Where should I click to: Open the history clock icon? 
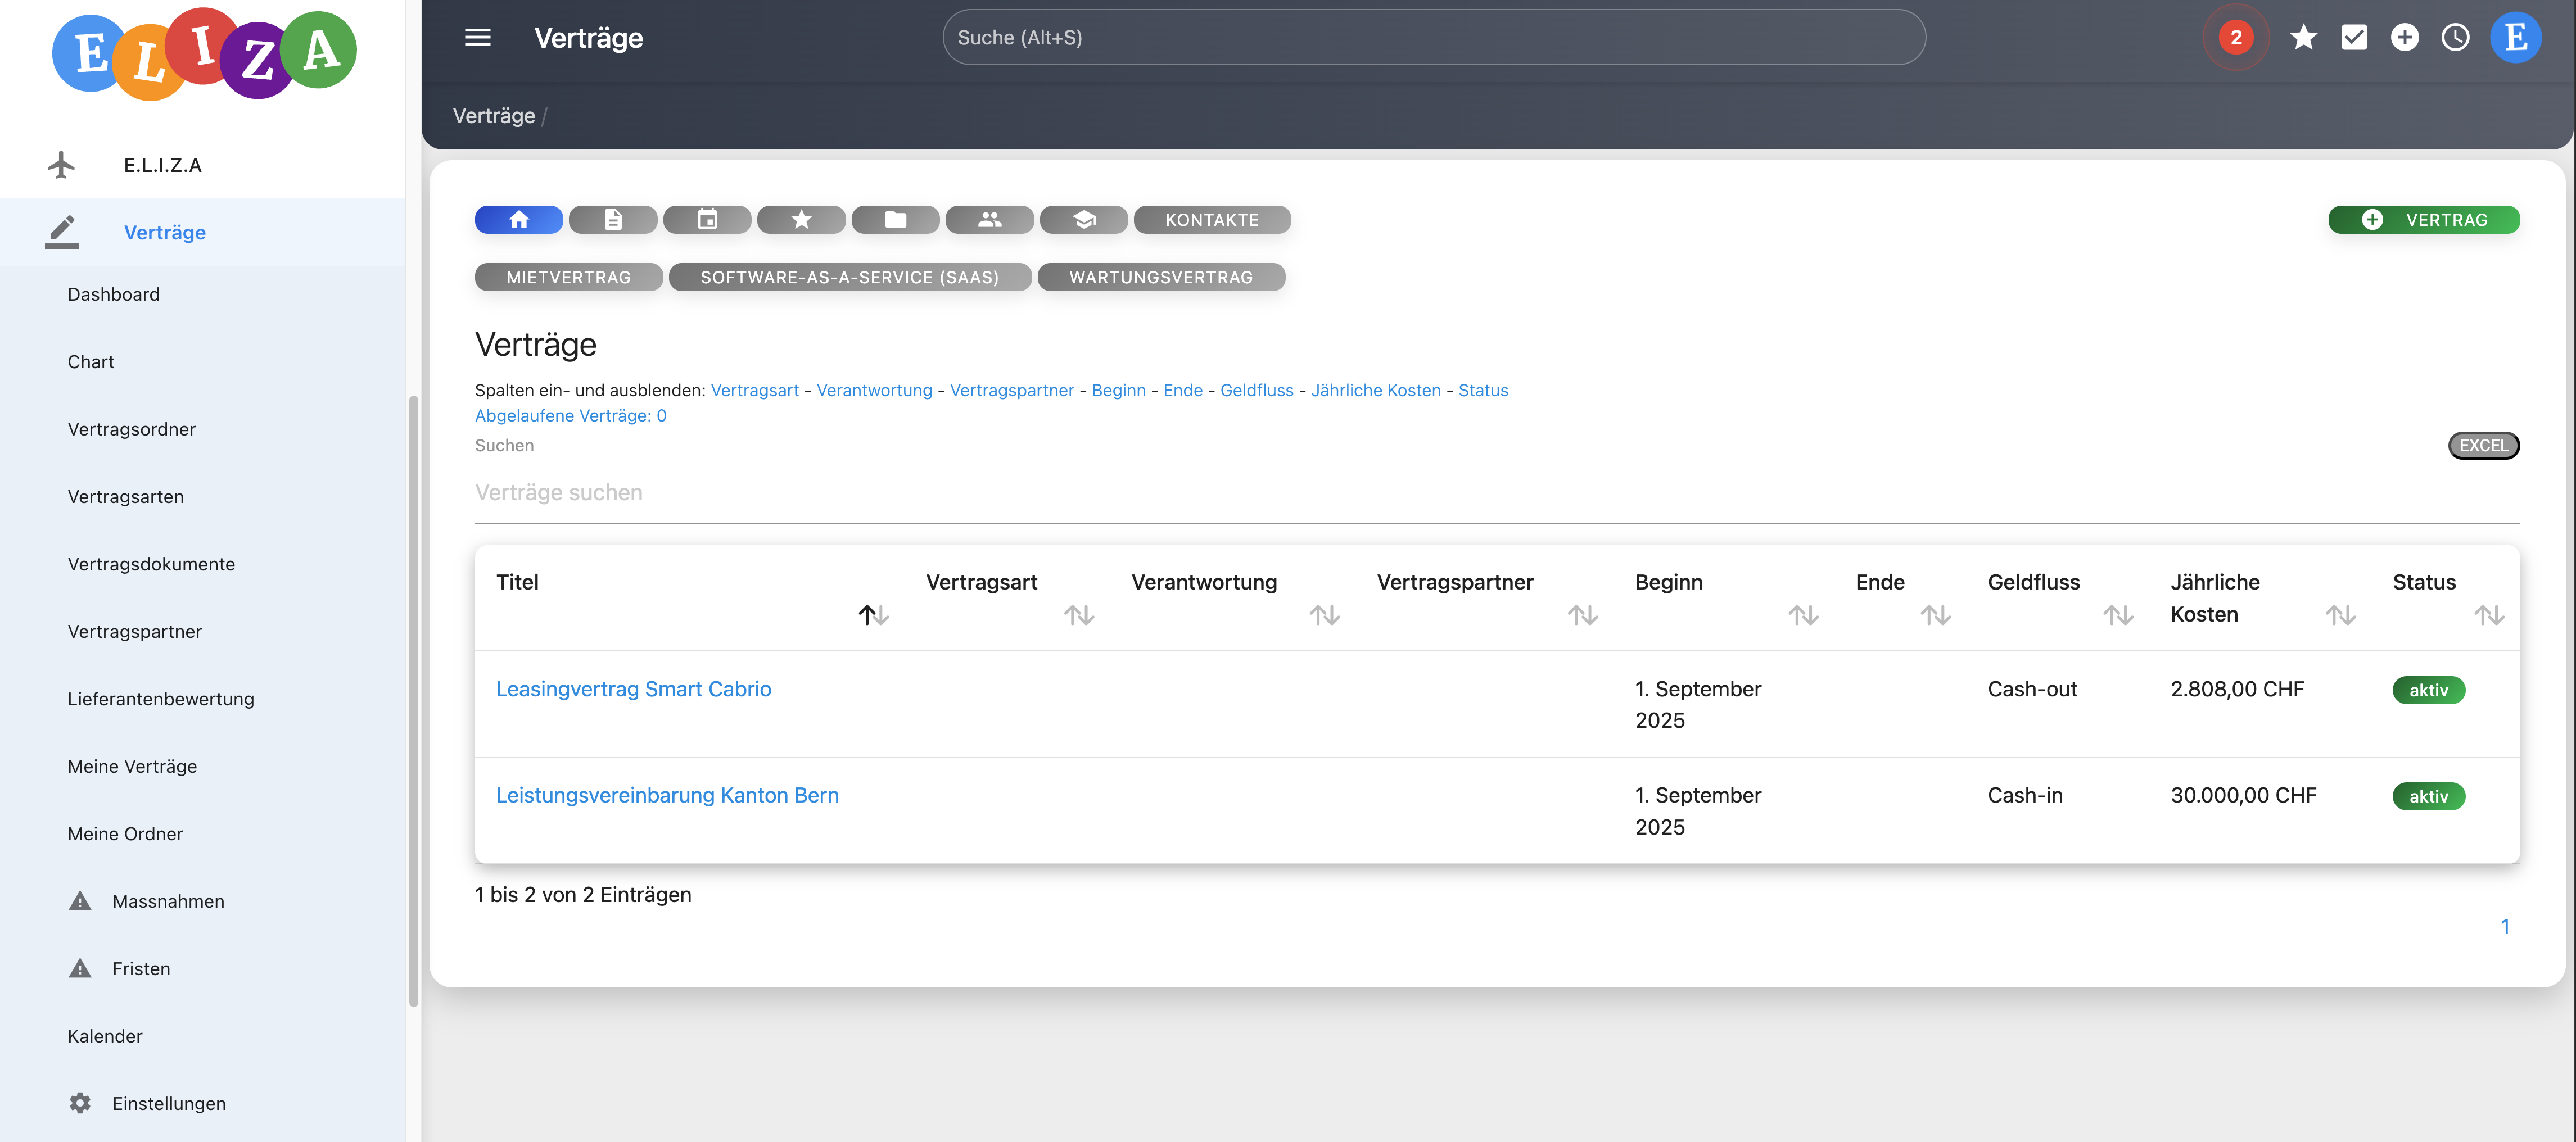2455,38
